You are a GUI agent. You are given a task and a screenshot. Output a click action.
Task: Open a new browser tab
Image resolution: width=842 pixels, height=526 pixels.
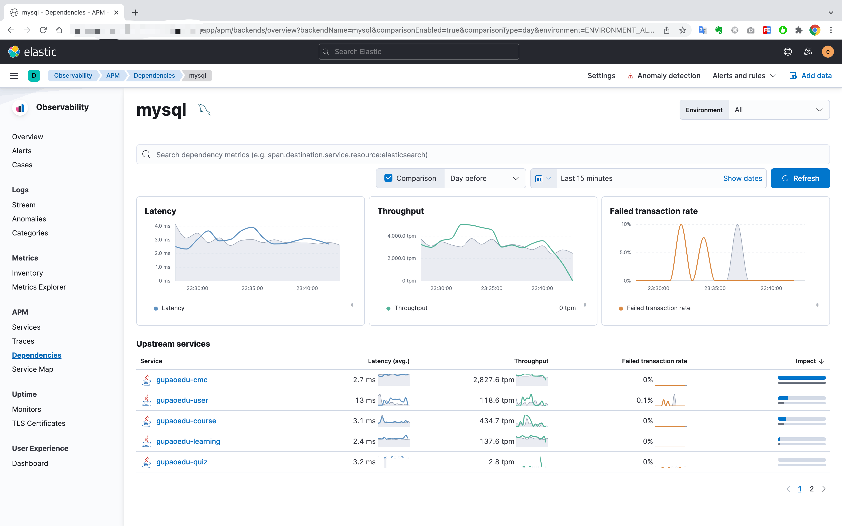tap(135, 13)
